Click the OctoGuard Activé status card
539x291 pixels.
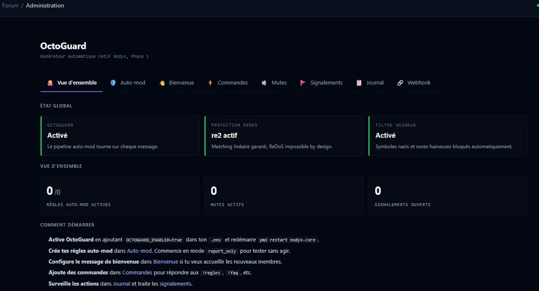click(x=120, y=136)
